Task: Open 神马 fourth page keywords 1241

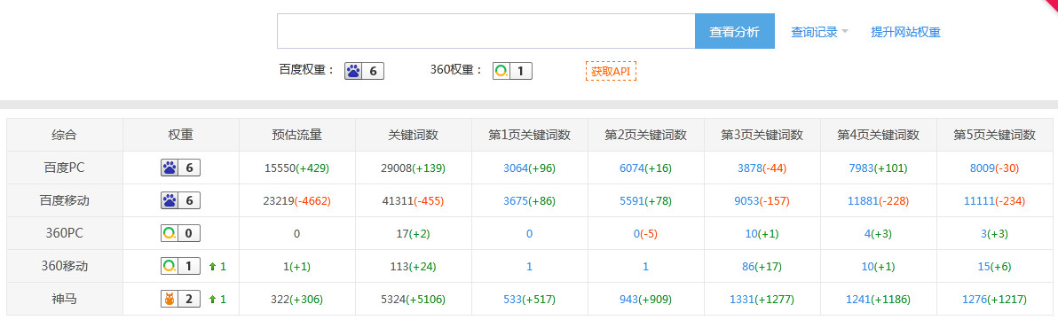Action: (x=858, y=299)
